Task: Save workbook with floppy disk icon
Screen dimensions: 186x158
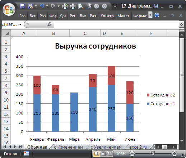Action: [x=23, y=6]
